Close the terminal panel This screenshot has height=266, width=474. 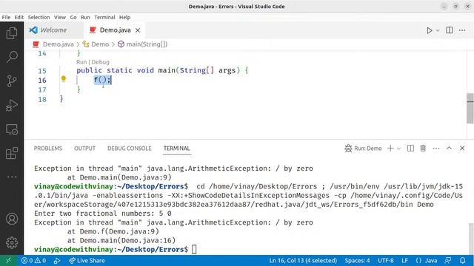click(462, 149)
